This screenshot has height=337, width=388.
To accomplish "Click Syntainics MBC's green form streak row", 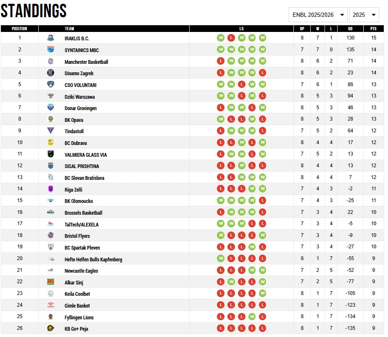I will (241, 50).
